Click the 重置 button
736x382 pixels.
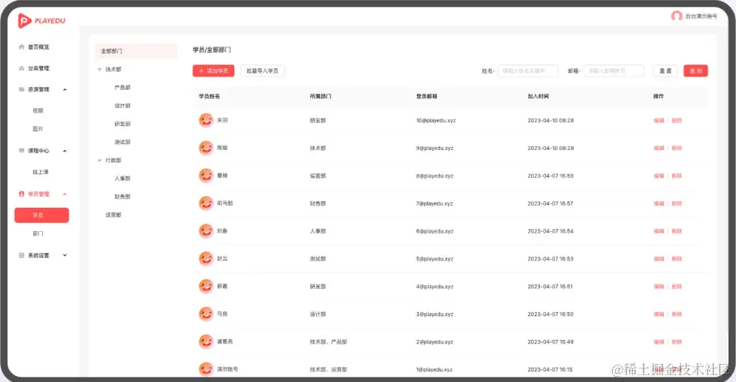coord(665,71)
